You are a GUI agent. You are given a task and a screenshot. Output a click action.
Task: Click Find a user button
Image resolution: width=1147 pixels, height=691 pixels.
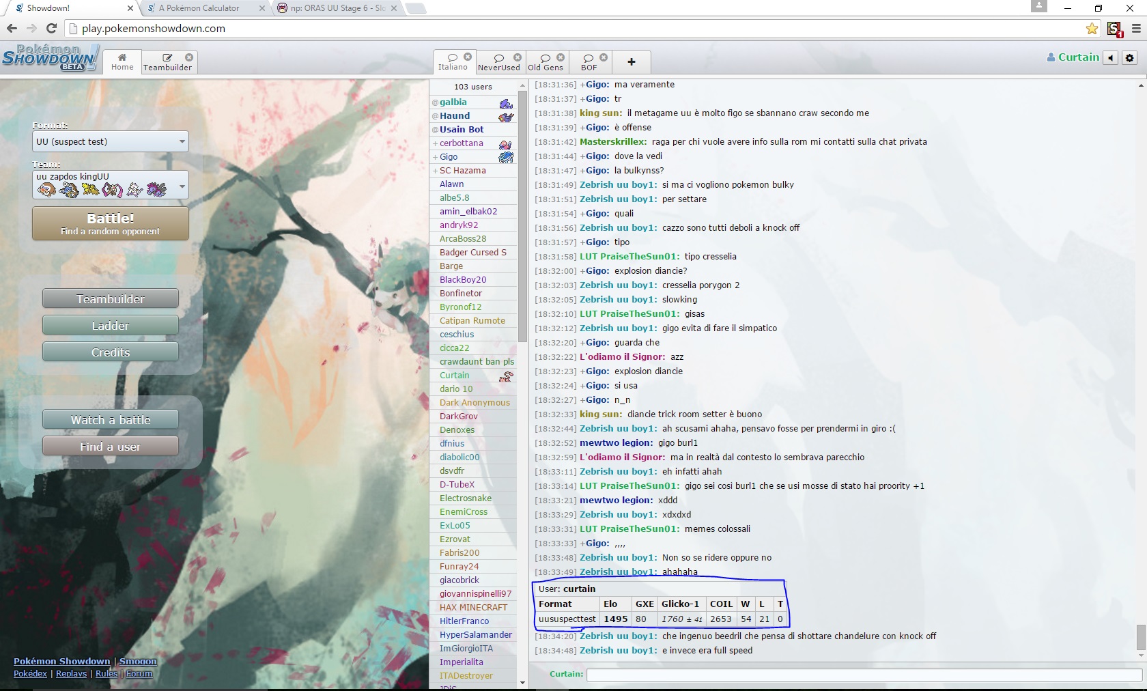pos(111,447)
